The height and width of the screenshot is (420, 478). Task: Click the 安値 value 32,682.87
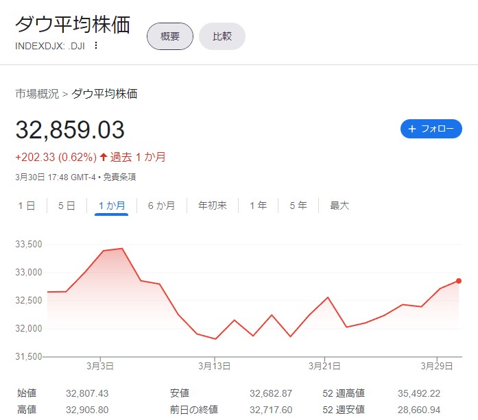(271, 393)
